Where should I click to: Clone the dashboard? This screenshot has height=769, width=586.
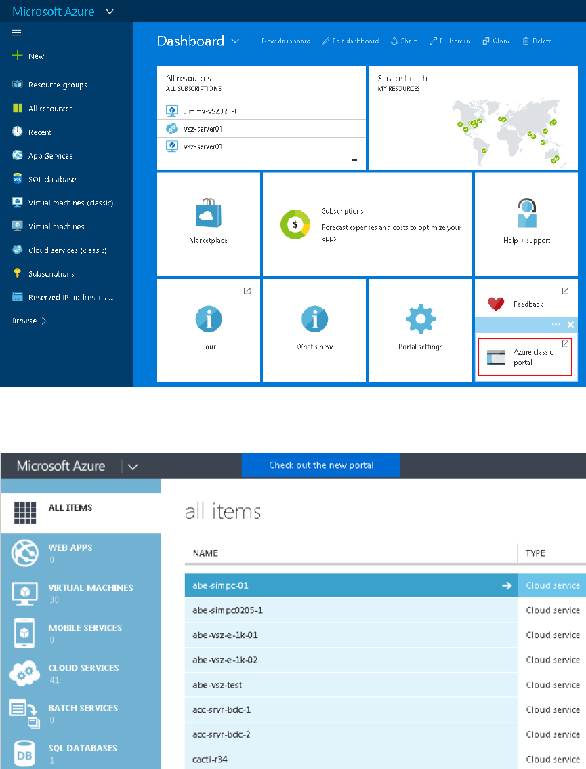(497, 41)
